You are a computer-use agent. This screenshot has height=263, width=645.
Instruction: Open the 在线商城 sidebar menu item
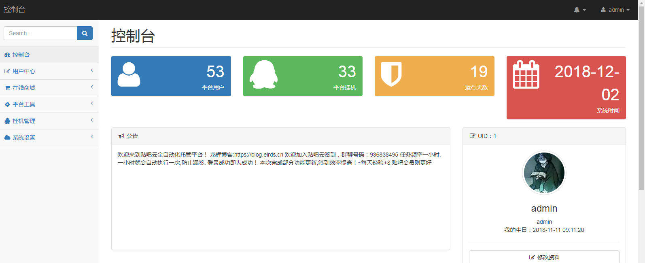pos(24,88)
